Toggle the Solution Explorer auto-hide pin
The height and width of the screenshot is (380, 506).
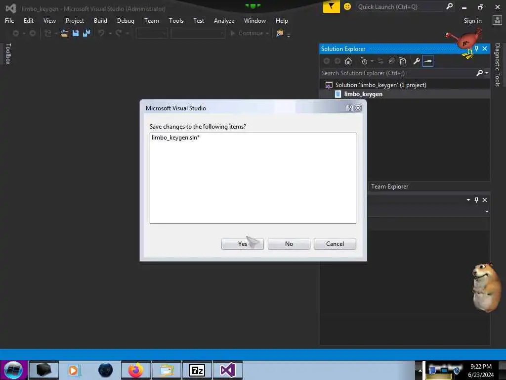click(x=477, y=49)
